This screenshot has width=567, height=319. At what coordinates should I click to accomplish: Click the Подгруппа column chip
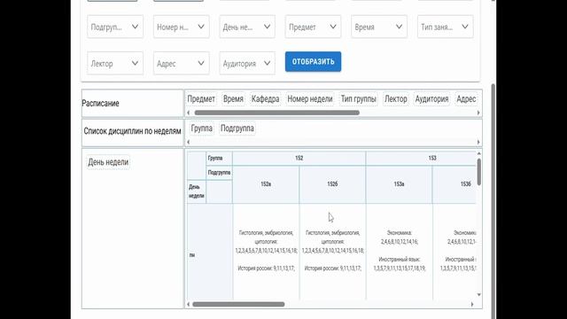pos(237,128)
